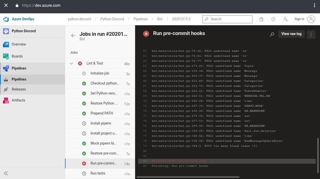
Task: Select the Run pre-commi... failed step
Action: point(100,163)
